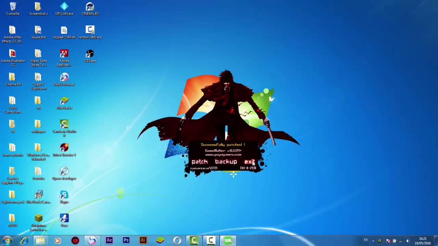Select the Vuze desktop shortcut

64,220
